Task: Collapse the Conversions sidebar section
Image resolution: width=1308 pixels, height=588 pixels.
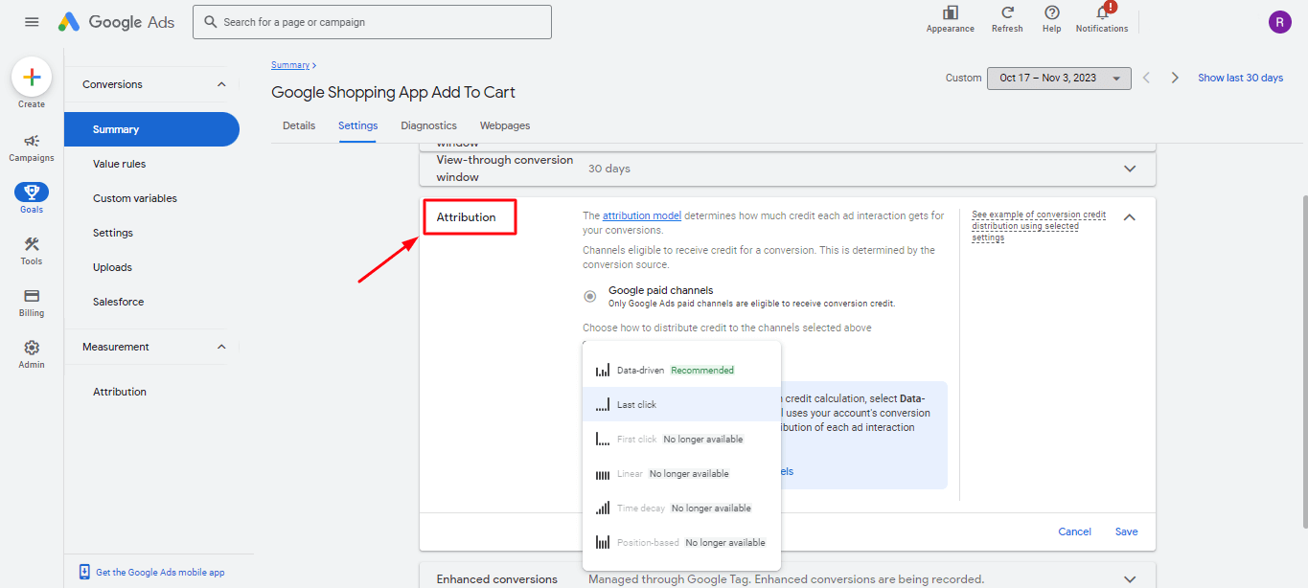Action: (x=221, y=84)
